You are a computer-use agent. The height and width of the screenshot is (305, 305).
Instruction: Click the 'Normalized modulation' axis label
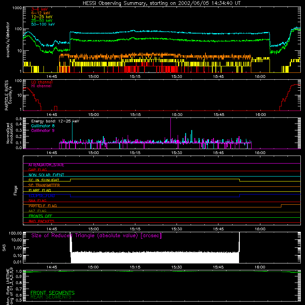point(10,133)
